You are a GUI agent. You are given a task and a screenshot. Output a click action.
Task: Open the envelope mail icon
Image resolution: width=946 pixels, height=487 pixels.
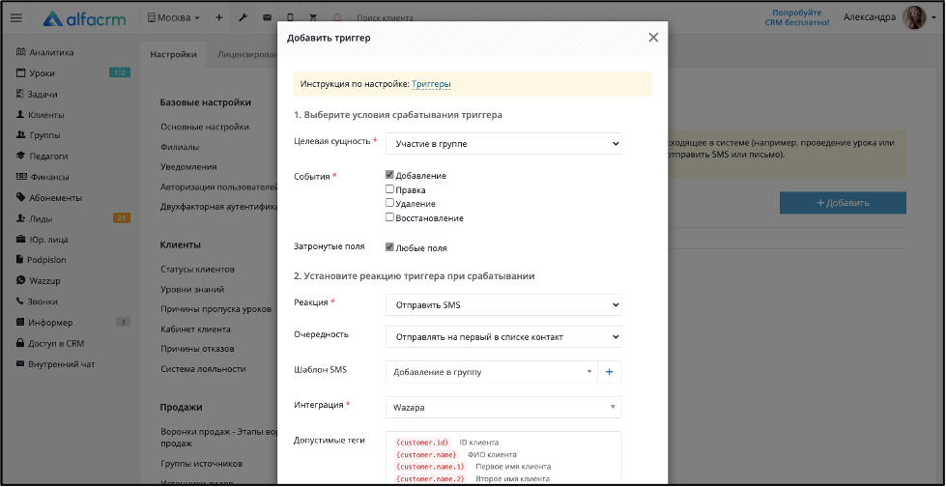click(267, 18)
